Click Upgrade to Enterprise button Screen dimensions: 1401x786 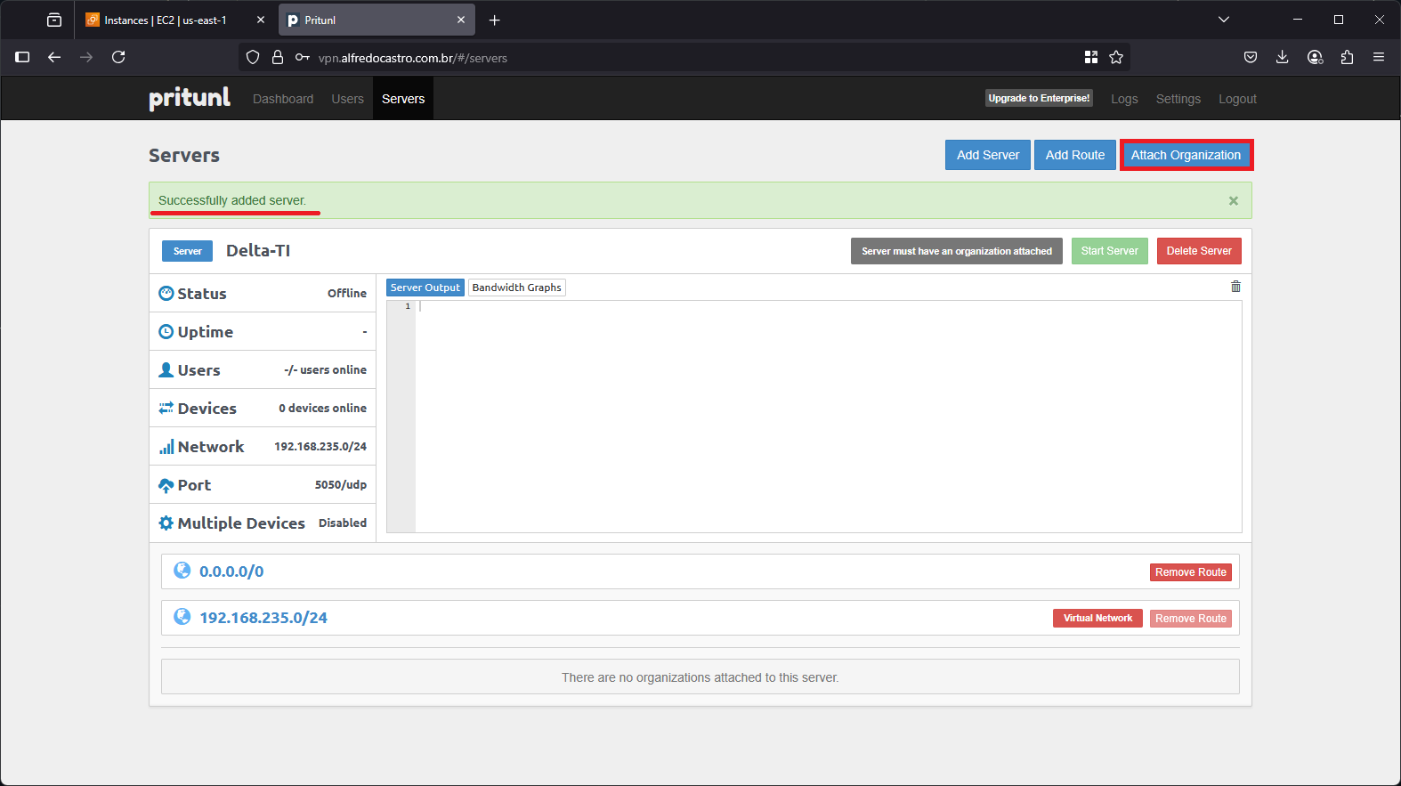[x=1039, y=98]
